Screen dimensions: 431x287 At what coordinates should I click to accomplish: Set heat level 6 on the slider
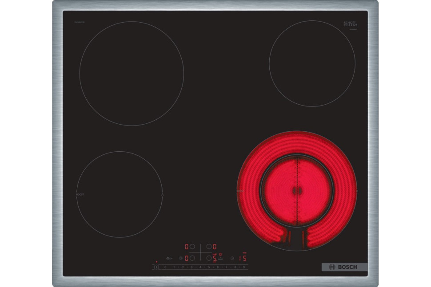pyautogui.click(x=218, y=267)
